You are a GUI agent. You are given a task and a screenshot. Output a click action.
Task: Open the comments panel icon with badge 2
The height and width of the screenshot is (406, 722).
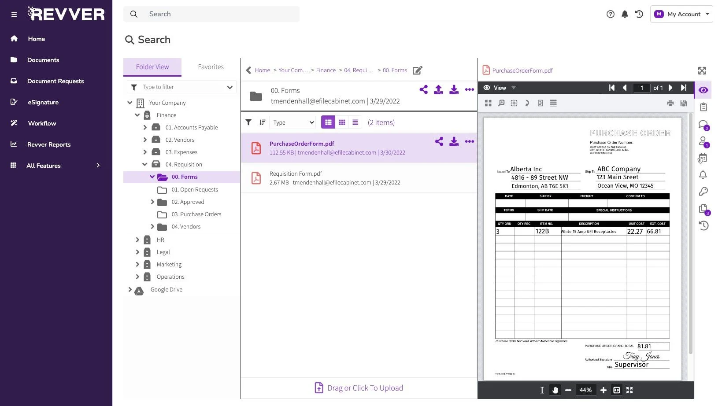[x=703, y=125]
